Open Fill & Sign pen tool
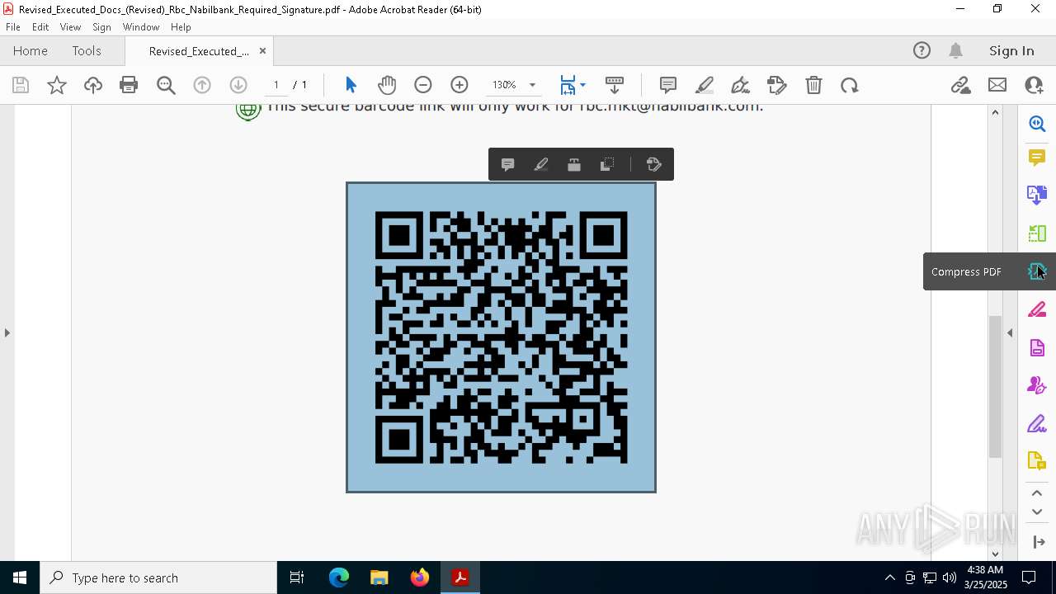This screenshot has width=1056, height=594. [740, 85]
